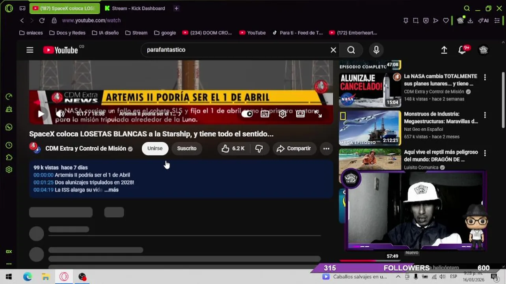Open options for La NASA cambia video
Viewport: 506px width, 284px height.
pos(485,77)
